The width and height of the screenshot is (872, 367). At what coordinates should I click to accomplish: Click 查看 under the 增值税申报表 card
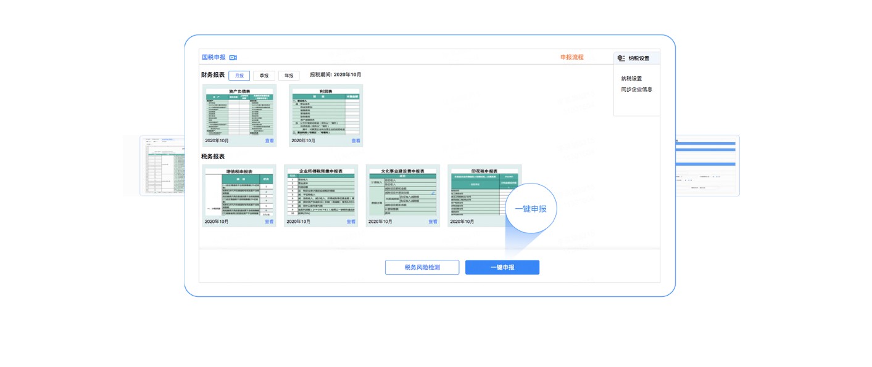pyautogui.click(x=269, y=222)
